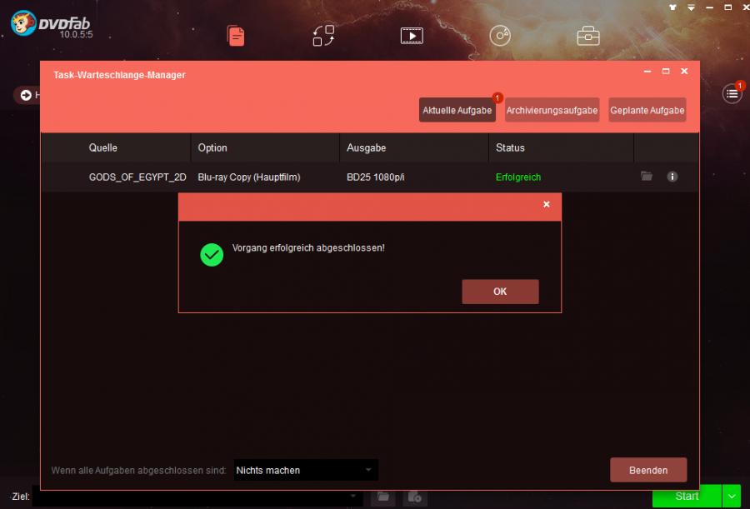Switch to Aktuelle Aufgabe tab
This screenshot has height=509, width=750.
point(457,110)
